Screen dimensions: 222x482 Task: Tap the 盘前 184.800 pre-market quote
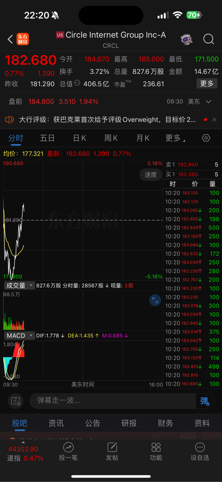(53, 102)
